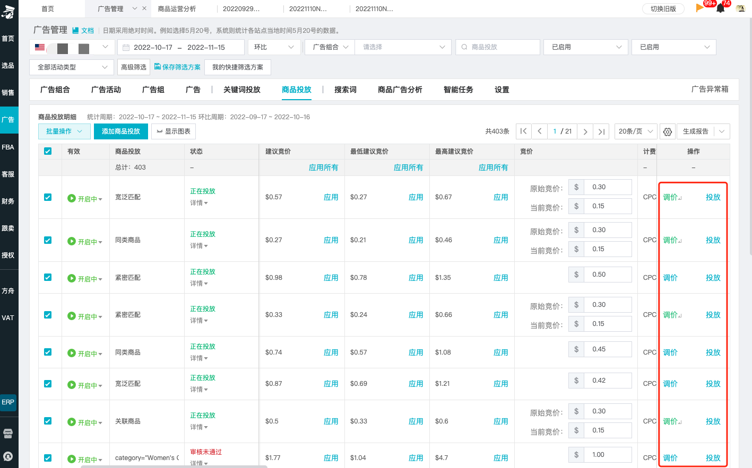Screen dimensions: 752x468
Task: Uncheck the 紧密匹配 row with bid $0.98
Action: point(48,277)
